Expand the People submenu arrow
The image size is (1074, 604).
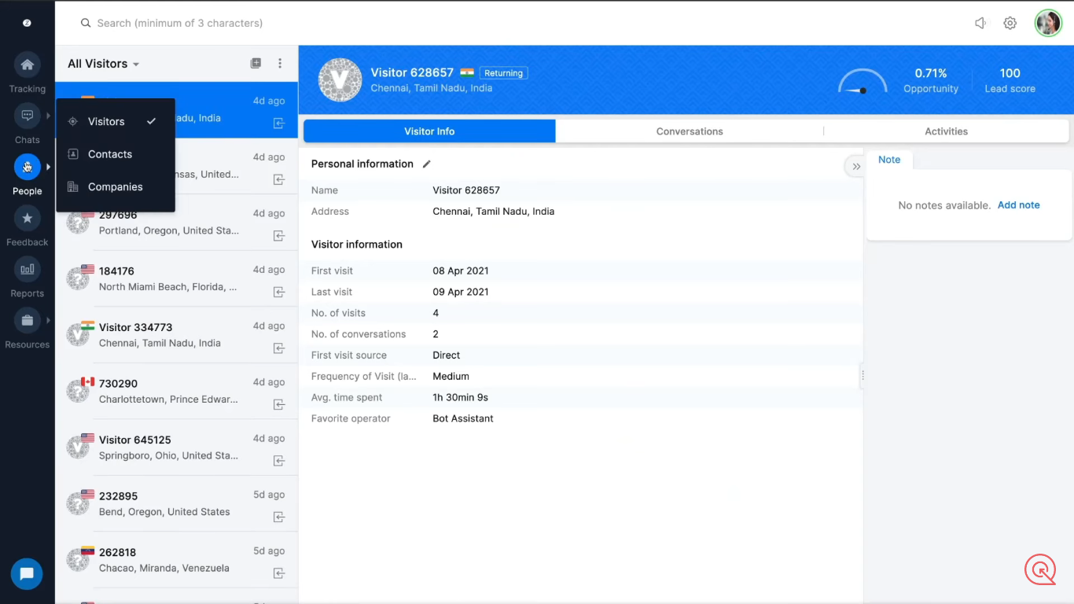click(x=48, y=167)
